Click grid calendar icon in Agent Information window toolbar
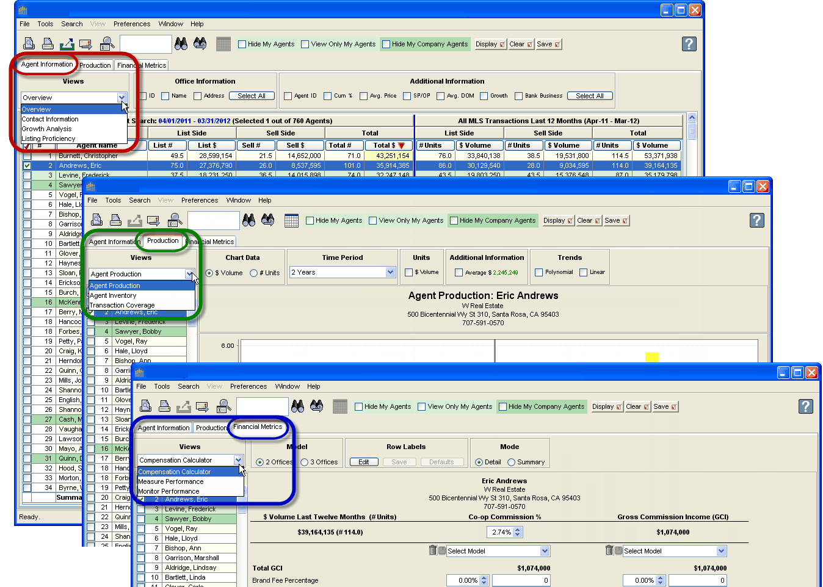 point(223,44)
